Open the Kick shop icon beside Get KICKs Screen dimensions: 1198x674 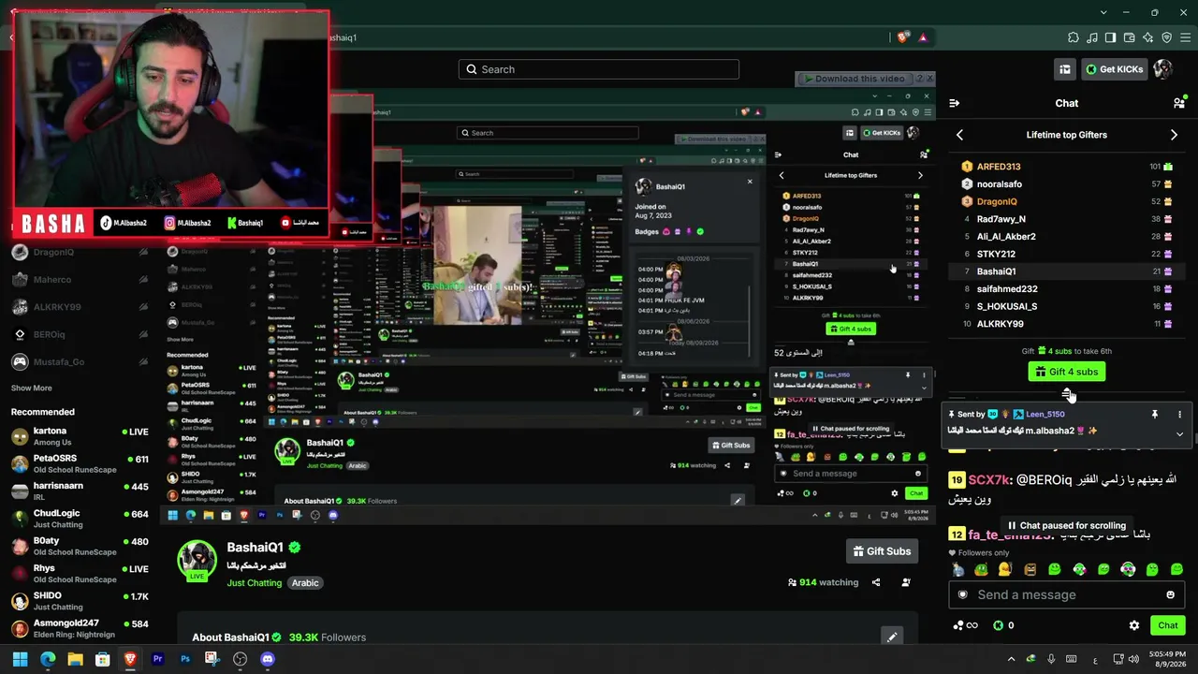click(1065, 69)
